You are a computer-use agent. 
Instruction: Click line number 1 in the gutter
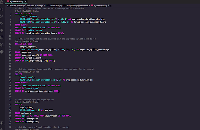tap(11, 8)
